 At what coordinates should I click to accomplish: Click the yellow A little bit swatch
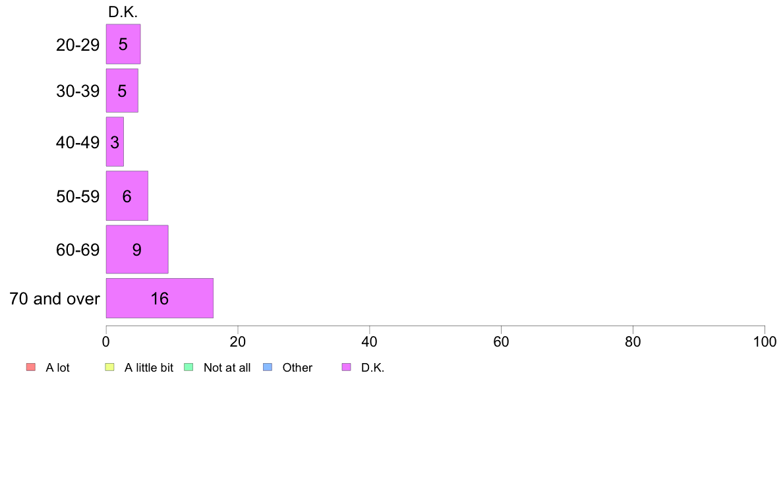pos(109,367)
